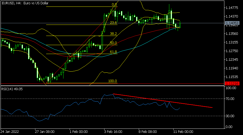This screenshot has height=135, width=243.
Task: Click the RSI 0.00 scale label
Action: [x=229, y=127]
